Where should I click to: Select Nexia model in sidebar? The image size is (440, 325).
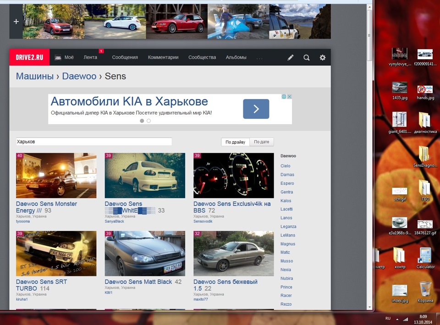286,270
